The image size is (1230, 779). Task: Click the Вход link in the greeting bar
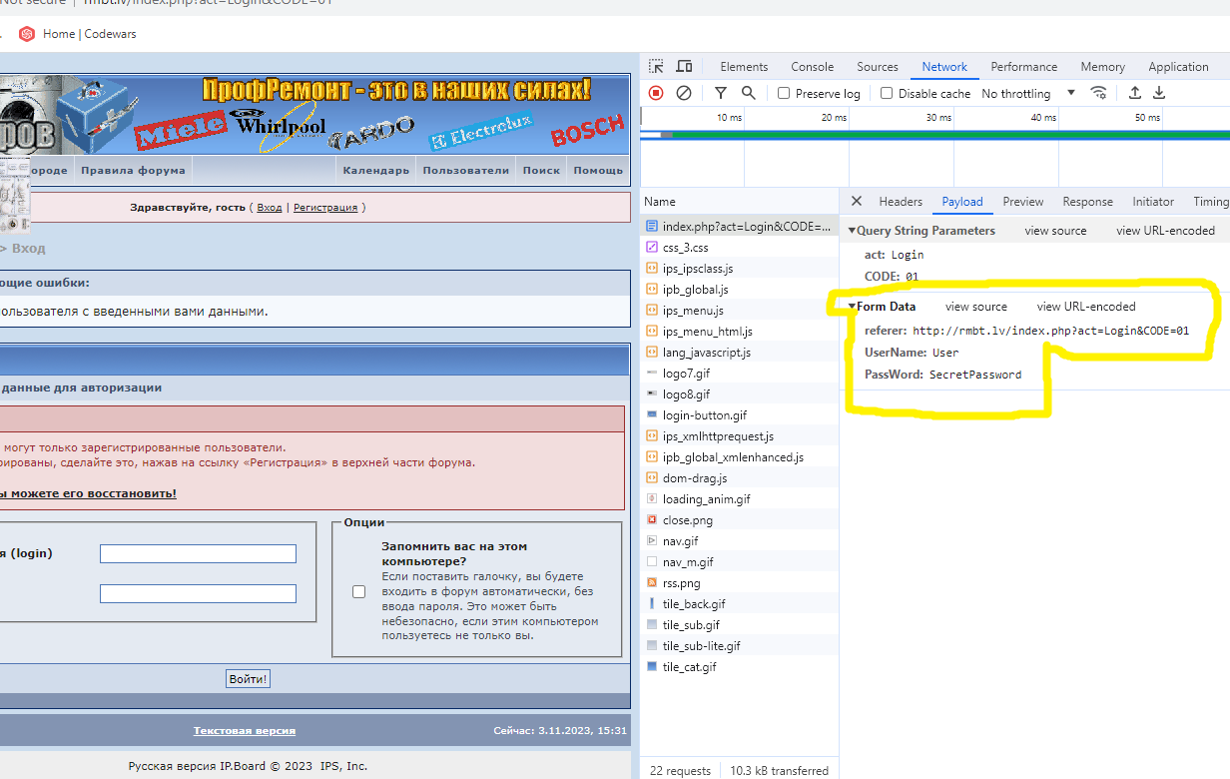point(270,208)
